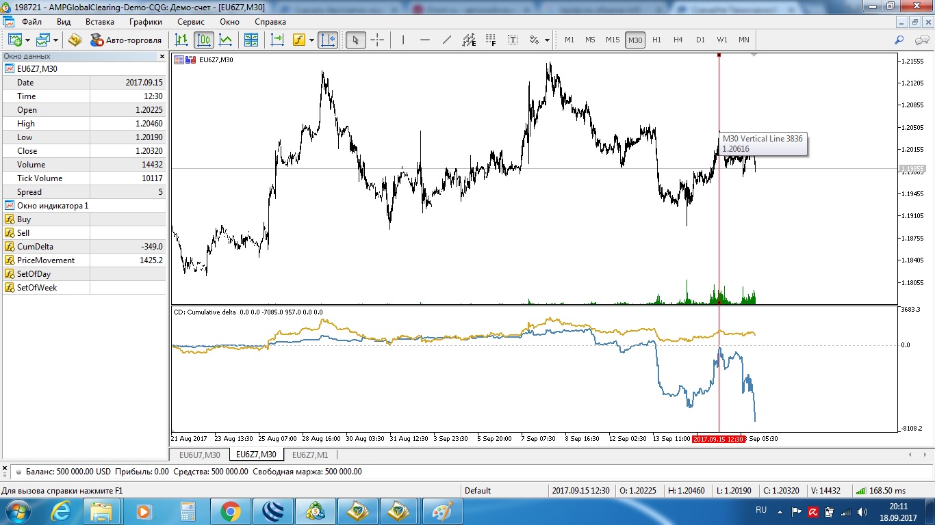Open Paint from the taskbar

tap(442, 511)
